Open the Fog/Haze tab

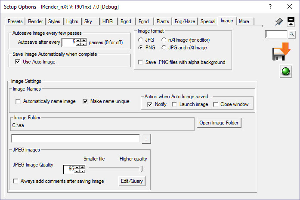[185, 21]
